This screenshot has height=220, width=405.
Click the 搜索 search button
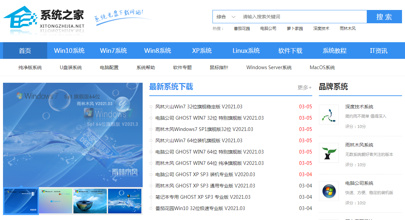(x=384, y=17)
